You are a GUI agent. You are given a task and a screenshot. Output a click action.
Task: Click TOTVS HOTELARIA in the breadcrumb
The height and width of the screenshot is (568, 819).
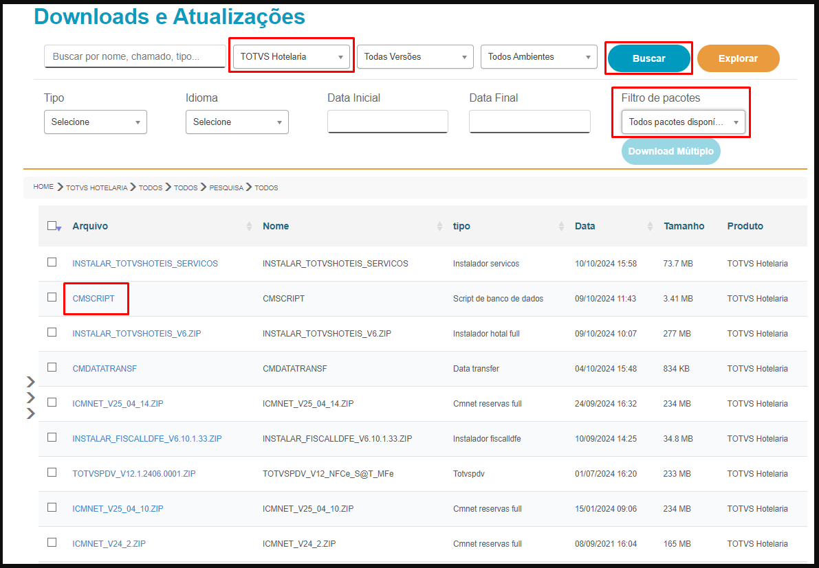click(x=97, y=188)
